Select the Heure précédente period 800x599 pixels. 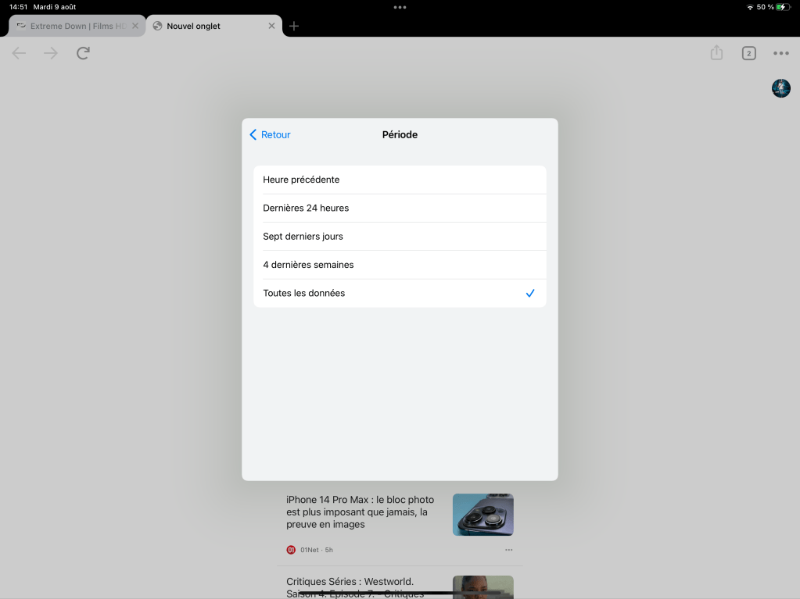coord(399,180)
